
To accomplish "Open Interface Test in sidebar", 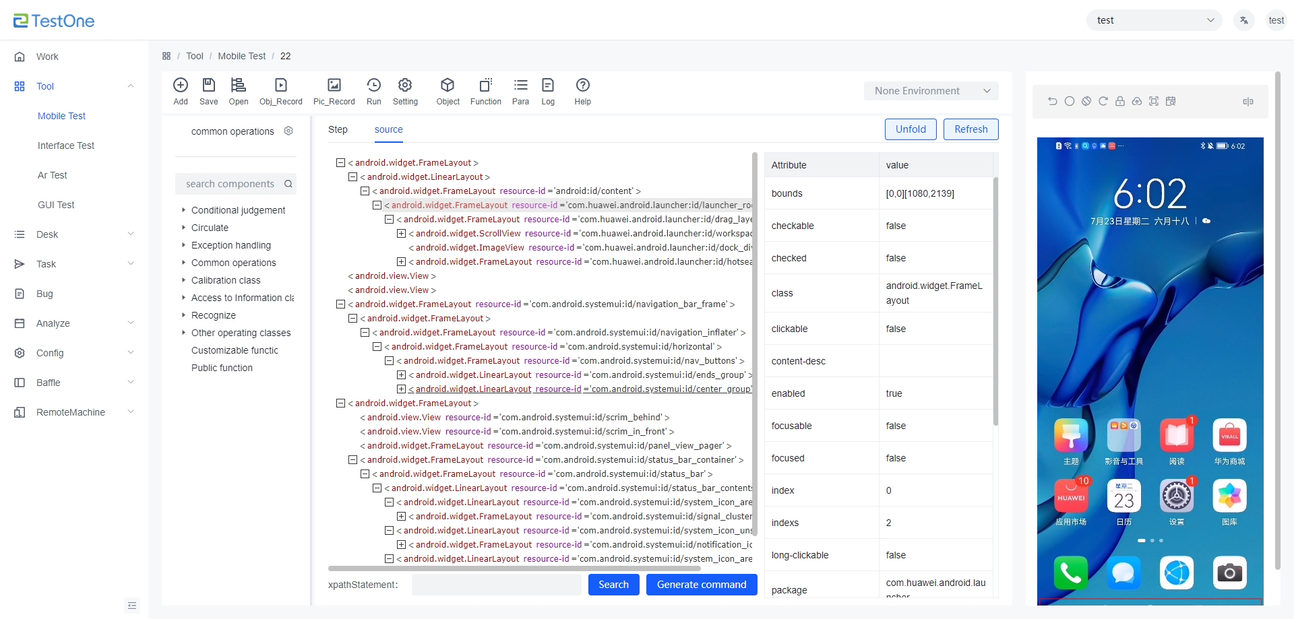I will click(66, 145).
